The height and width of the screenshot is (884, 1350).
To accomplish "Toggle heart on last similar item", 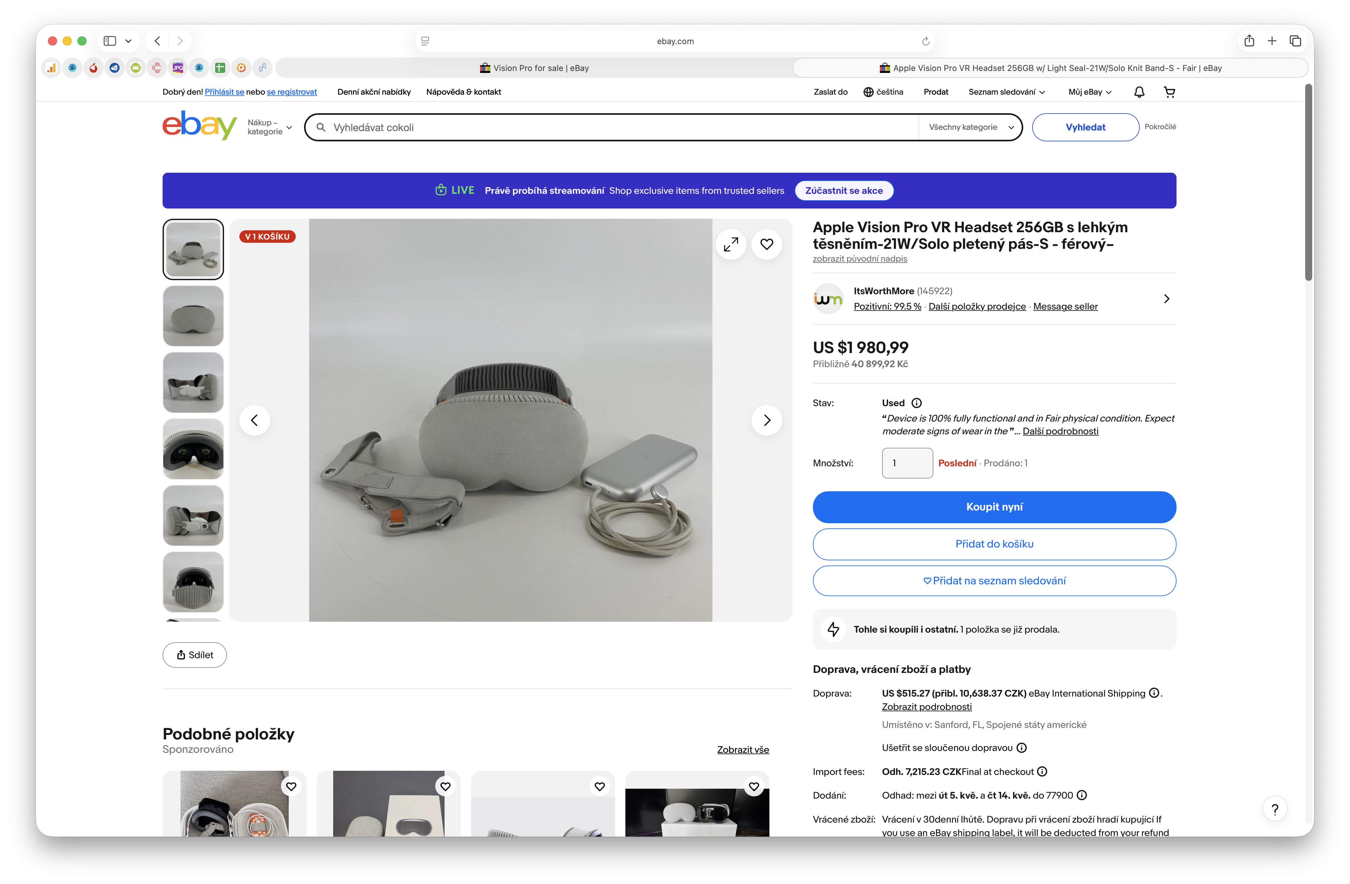I will pos(754,786).
